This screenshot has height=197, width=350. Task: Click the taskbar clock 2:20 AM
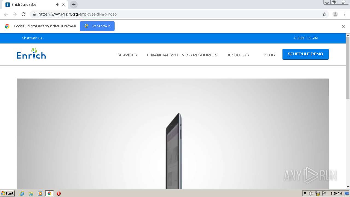click(x=336, y=193)
